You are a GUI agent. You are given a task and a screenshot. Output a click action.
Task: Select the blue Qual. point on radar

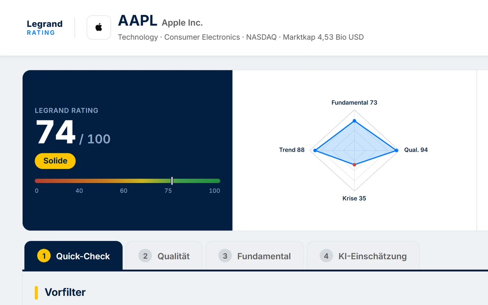pos(396,151)
